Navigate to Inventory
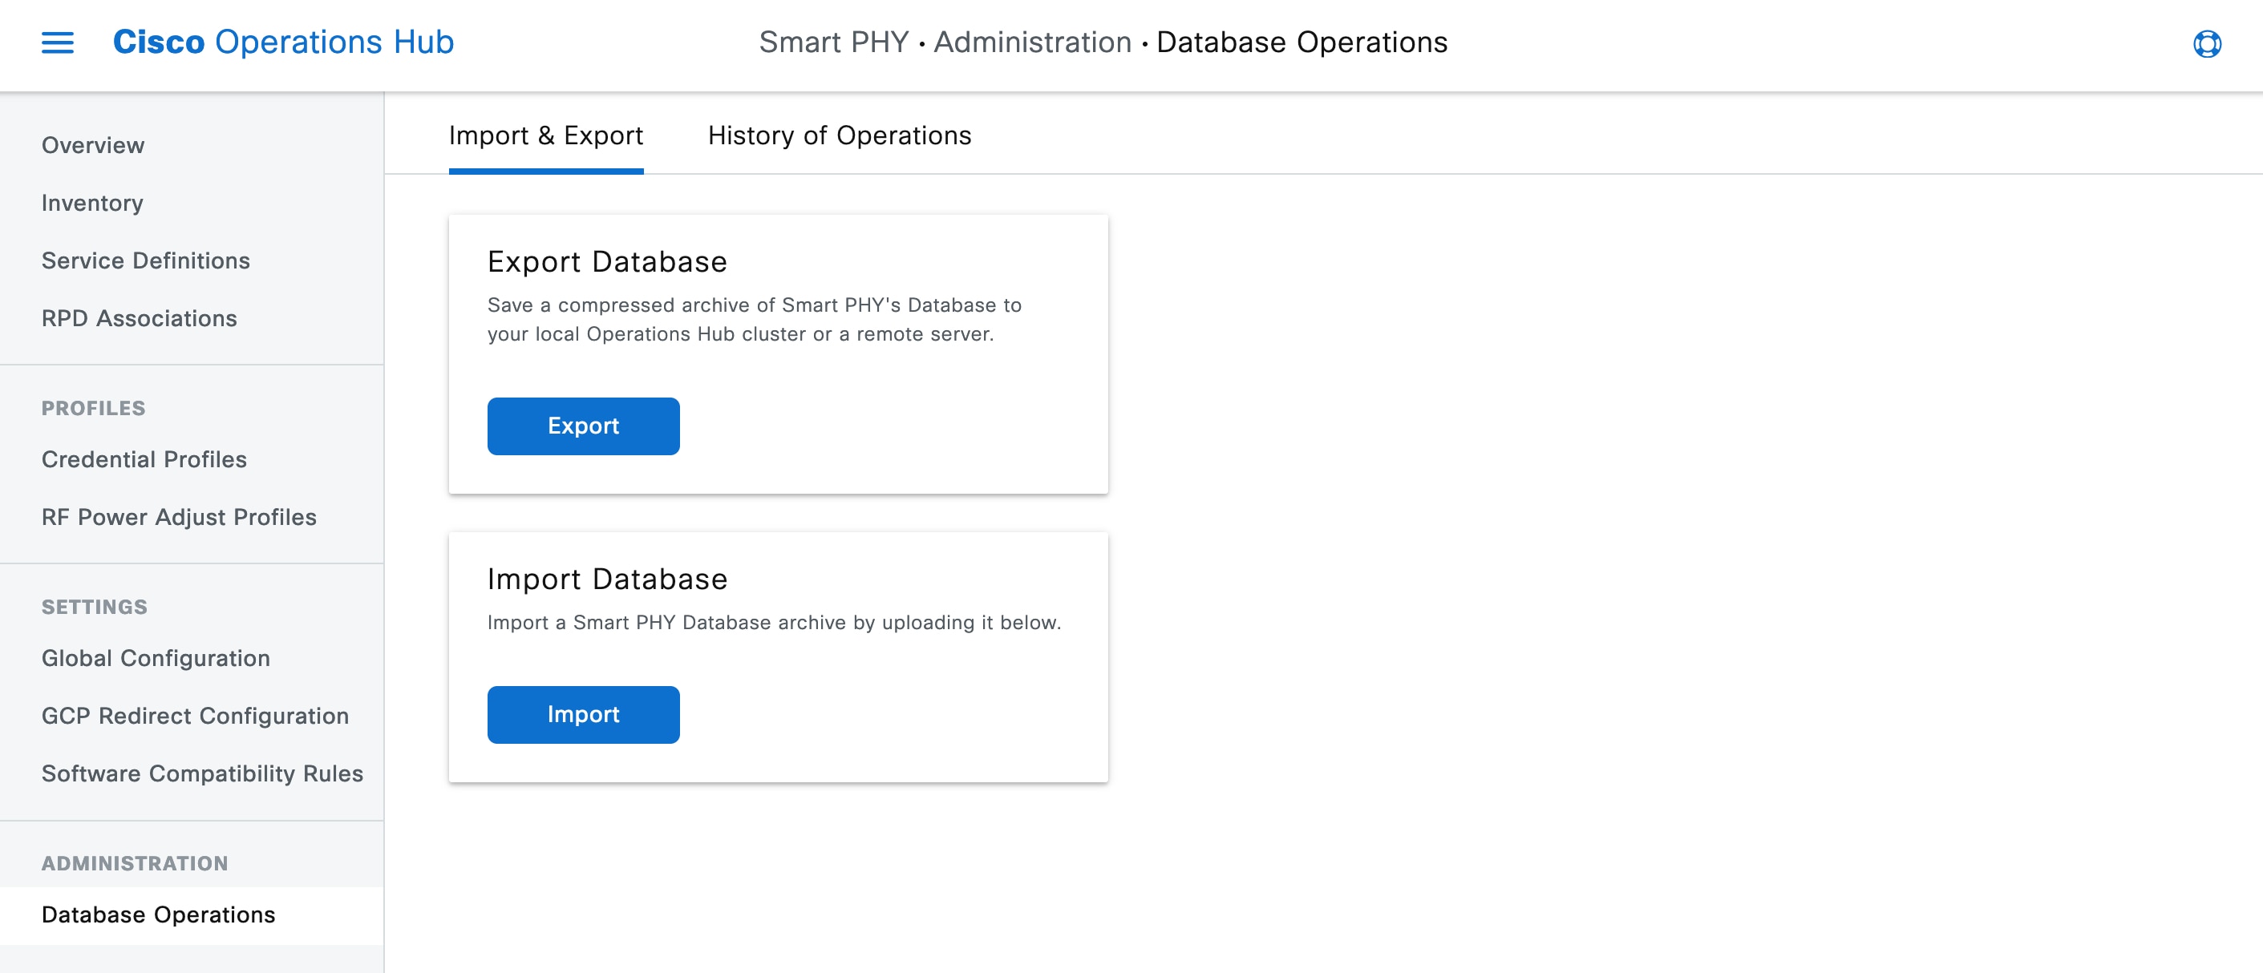The image size is (2263, 973). click(x=91, y=203)
